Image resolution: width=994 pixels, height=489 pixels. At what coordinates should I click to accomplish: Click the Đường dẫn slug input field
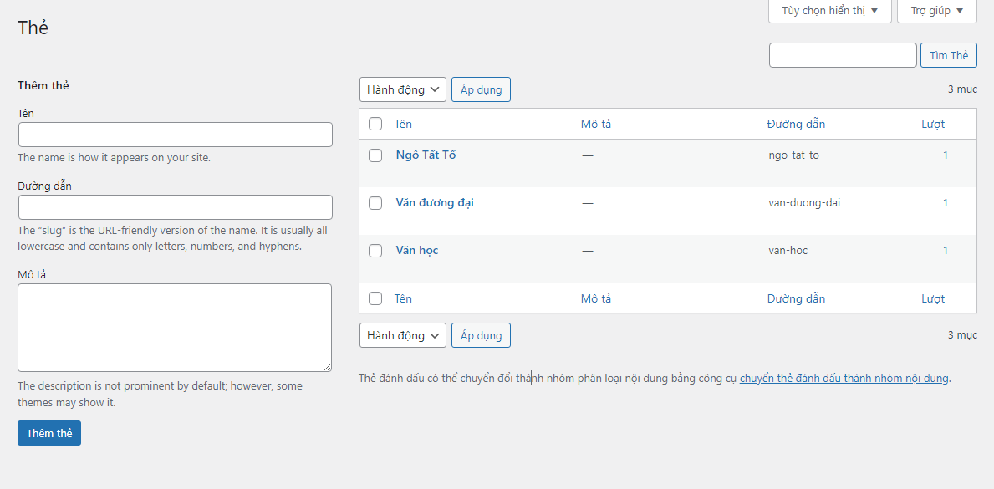pyautogui.click(x=175, y=207)
